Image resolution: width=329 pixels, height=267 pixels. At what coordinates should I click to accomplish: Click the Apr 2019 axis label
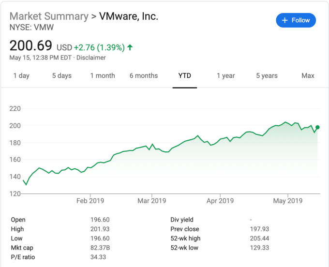[x=220, y=201]
